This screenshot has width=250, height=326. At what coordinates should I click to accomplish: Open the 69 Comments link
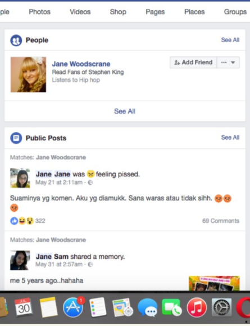[x=221, y=221]
